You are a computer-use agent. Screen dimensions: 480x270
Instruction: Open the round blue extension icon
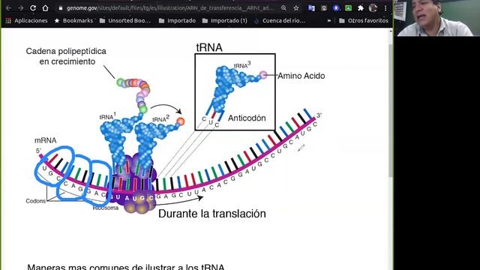tap(336, 8)
